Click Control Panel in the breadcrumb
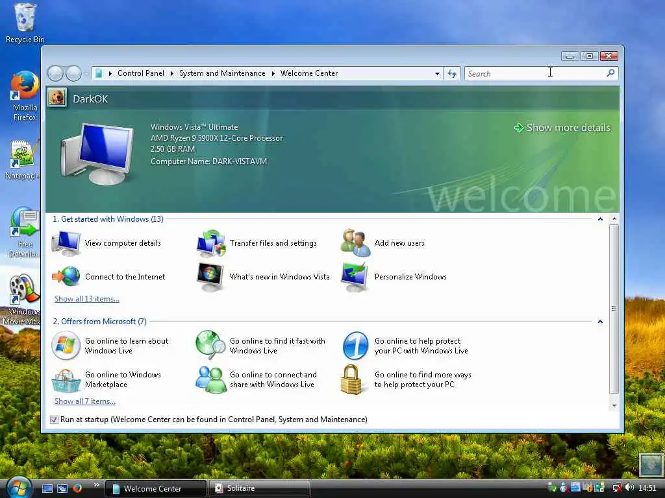Screen dimensions: 665x498 coord(140,73)
